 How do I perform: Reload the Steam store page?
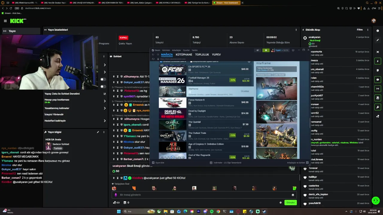point(153,59)
